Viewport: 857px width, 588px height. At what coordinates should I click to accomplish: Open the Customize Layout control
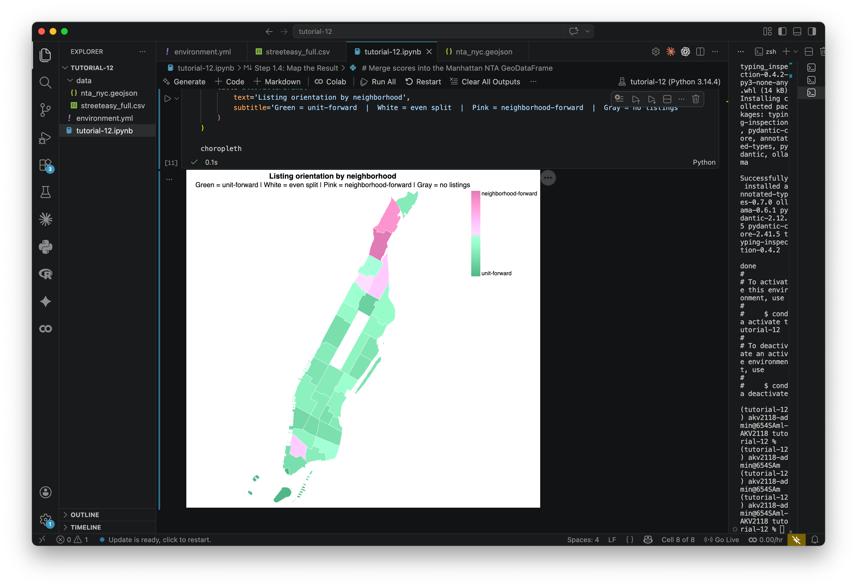pos(767,31)
